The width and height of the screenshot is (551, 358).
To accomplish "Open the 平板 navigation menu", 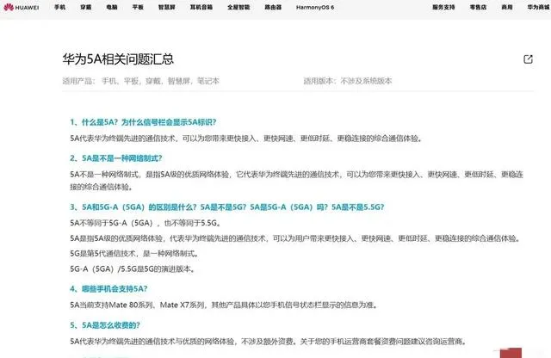I will [x=138, y=7].
